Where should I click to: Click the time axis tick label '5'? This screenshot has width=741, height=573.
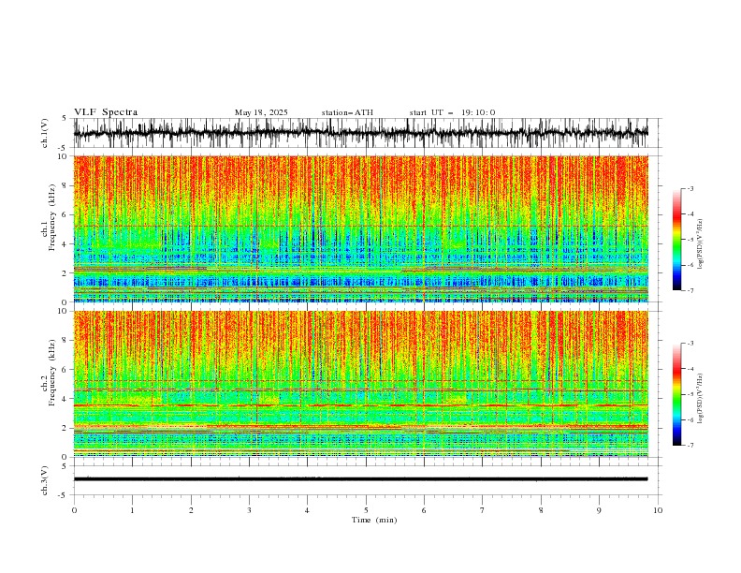point(366,510)
